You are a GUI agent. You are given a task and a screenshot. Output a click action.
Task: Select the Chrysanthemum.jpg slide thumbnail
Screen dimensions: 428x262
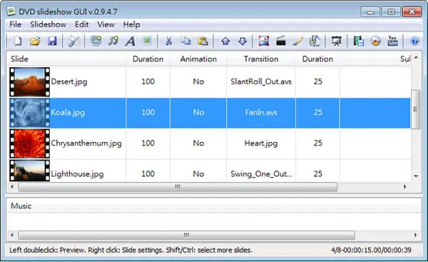tap(29, 143)
